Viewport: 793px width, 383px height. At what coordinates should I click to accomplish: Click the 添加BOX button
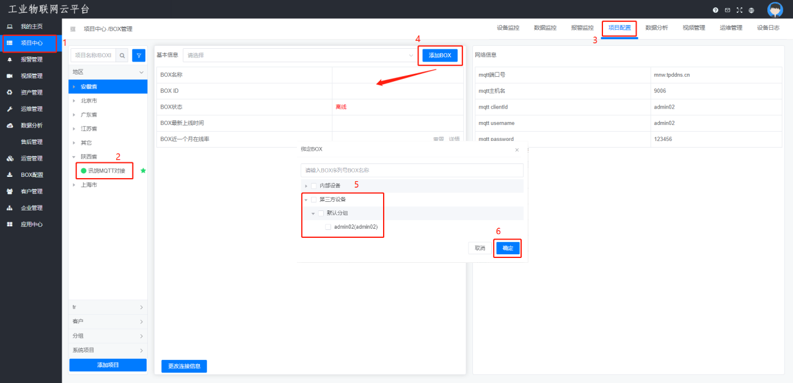tap(440, 55)
